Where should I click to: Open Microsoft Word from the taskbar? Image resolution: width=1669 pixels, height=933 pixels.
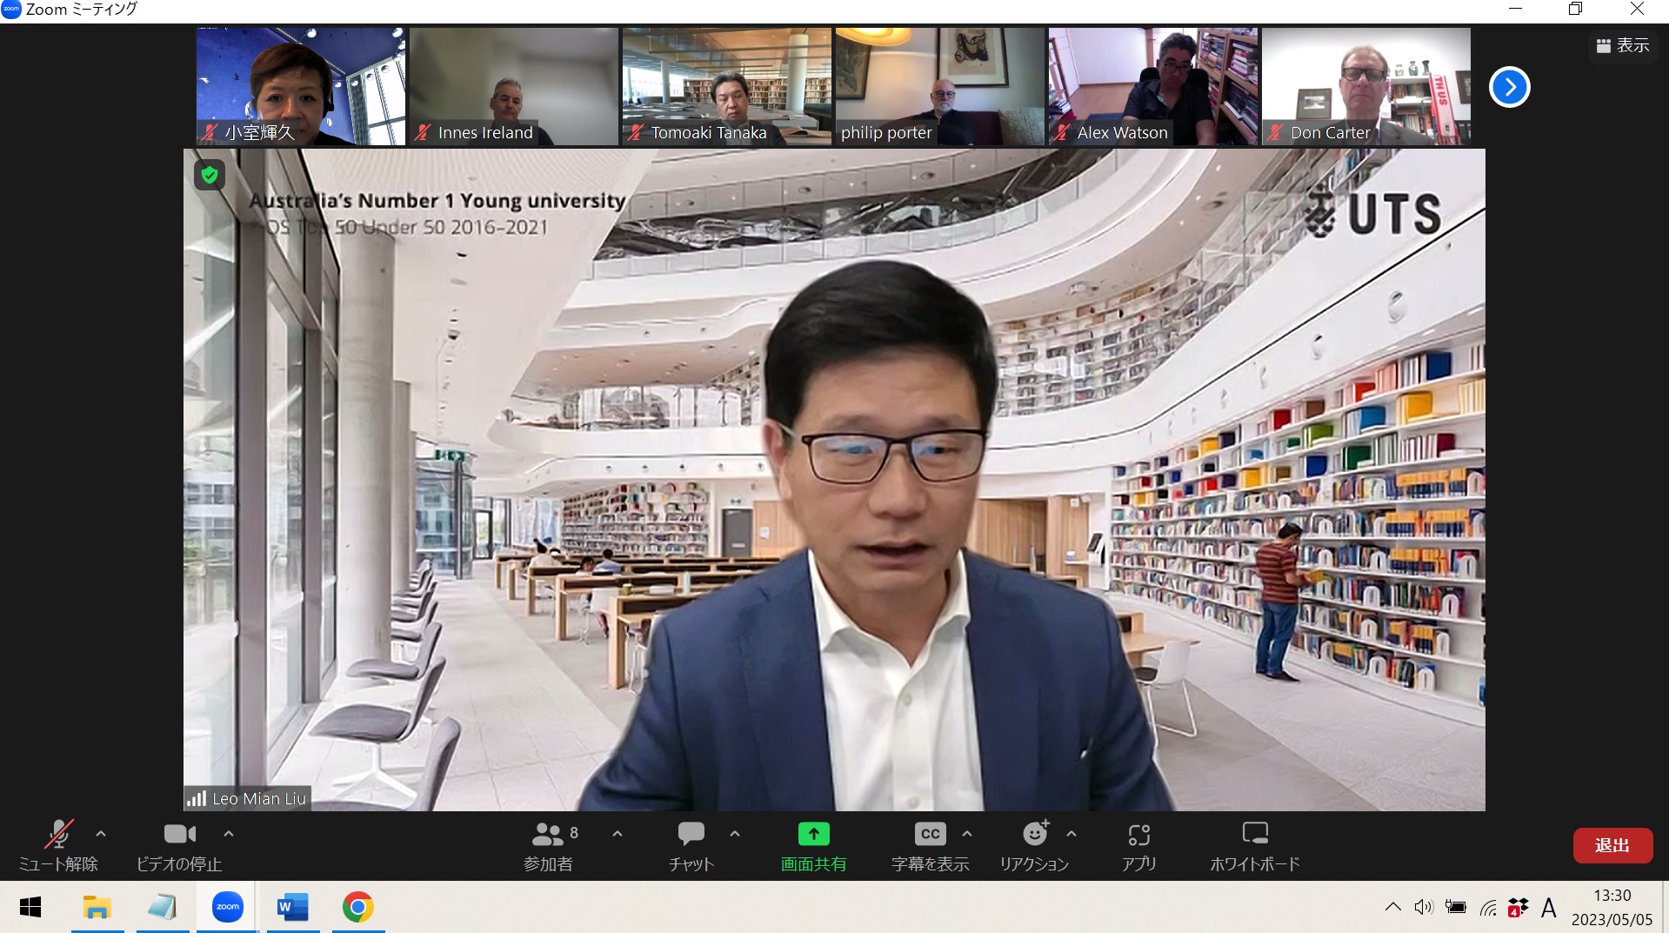293,908
